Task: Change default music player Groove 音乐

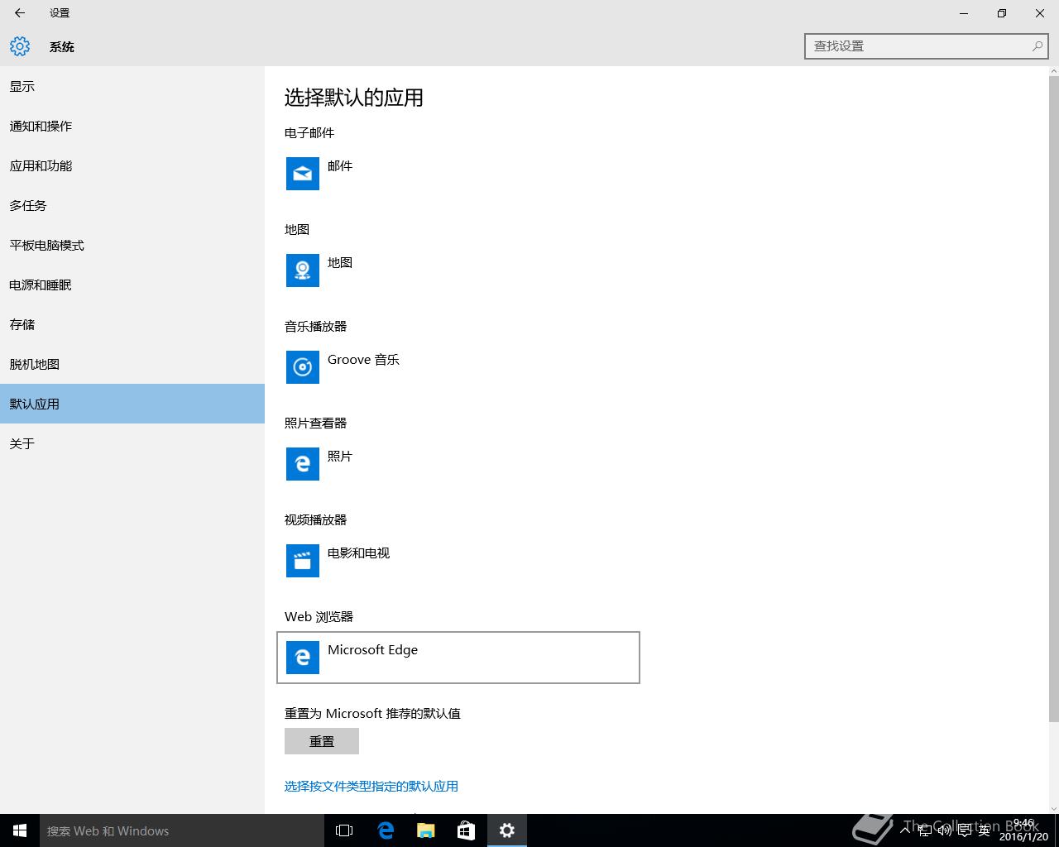Action: (x=458, y=367)
